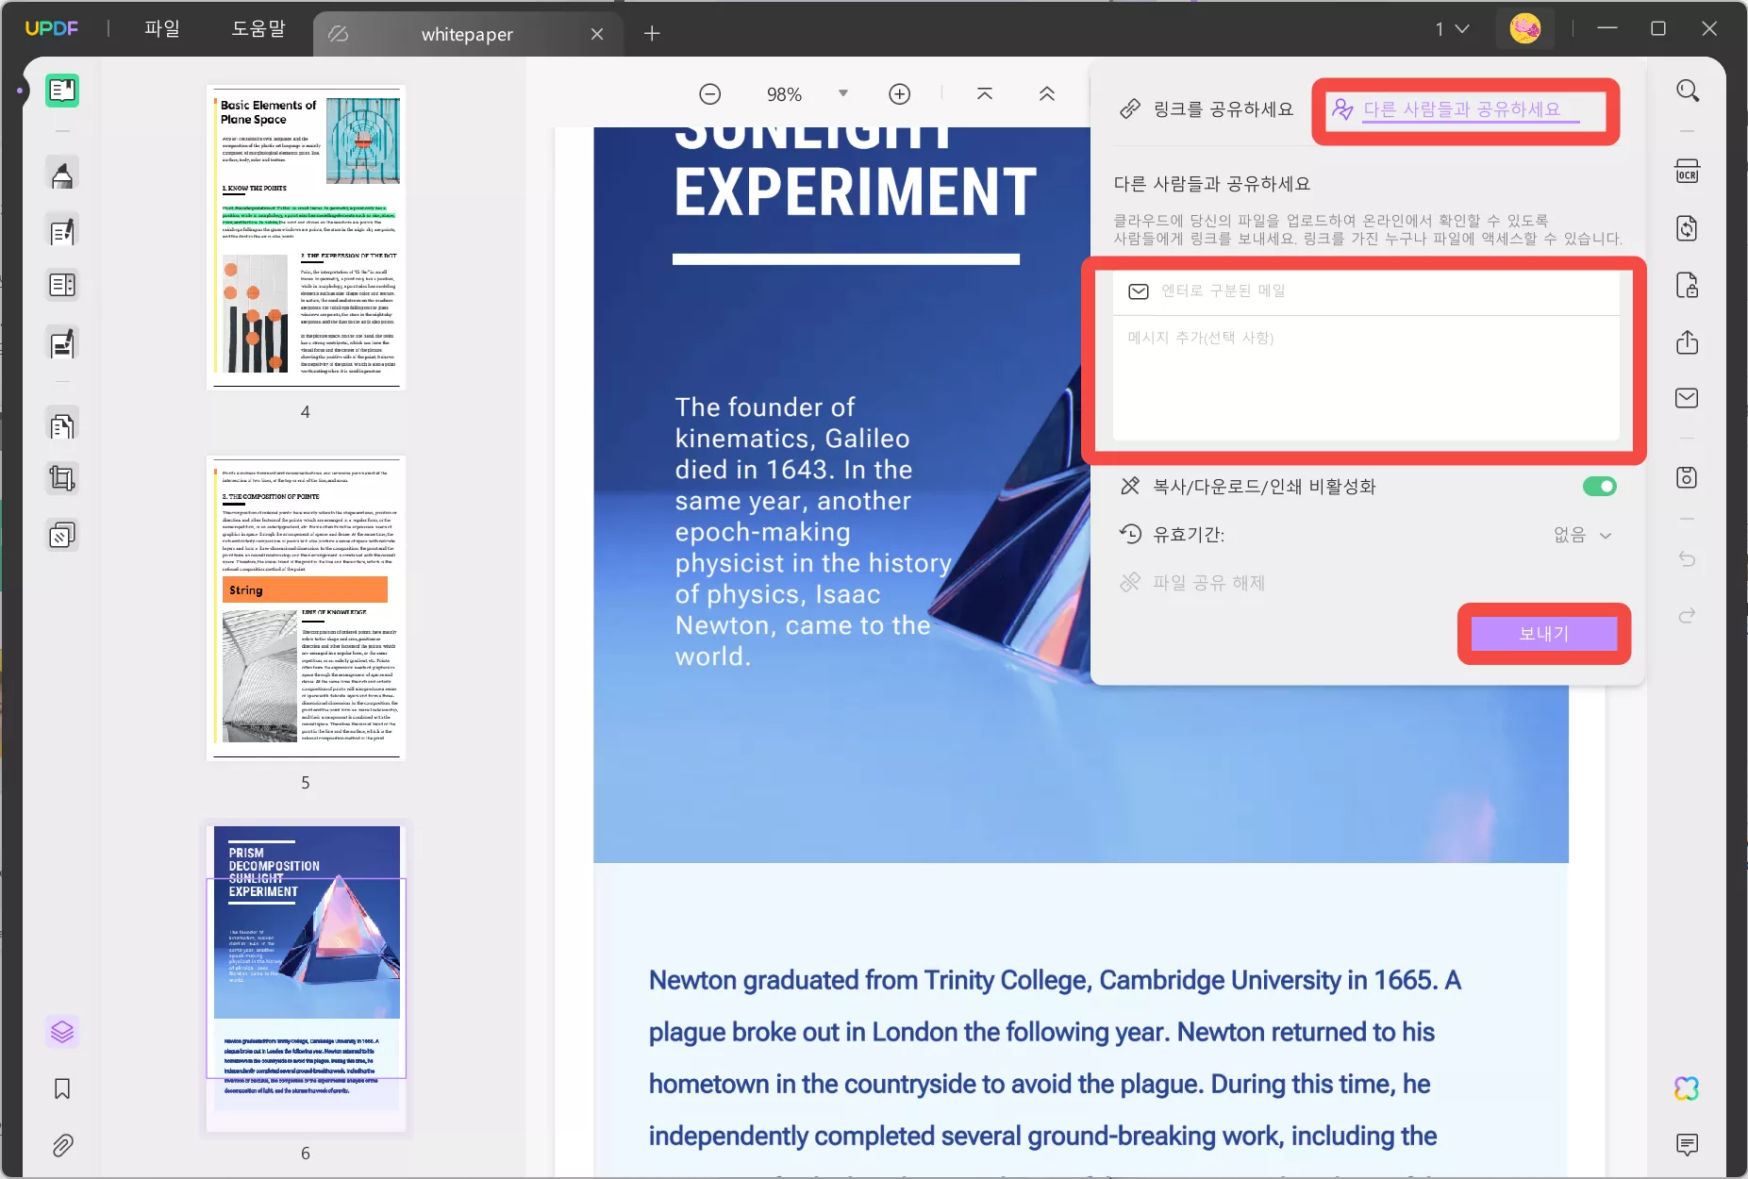Open the Reader mode icon in left sidebar
This screenshot has width=1748, height=1179.
[x=62, y=91]
